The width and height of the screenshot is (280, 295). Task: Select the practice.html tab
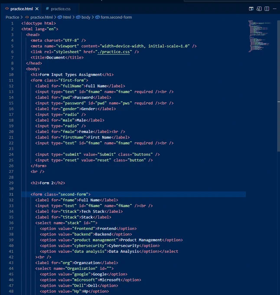click(x=22, y=9)
